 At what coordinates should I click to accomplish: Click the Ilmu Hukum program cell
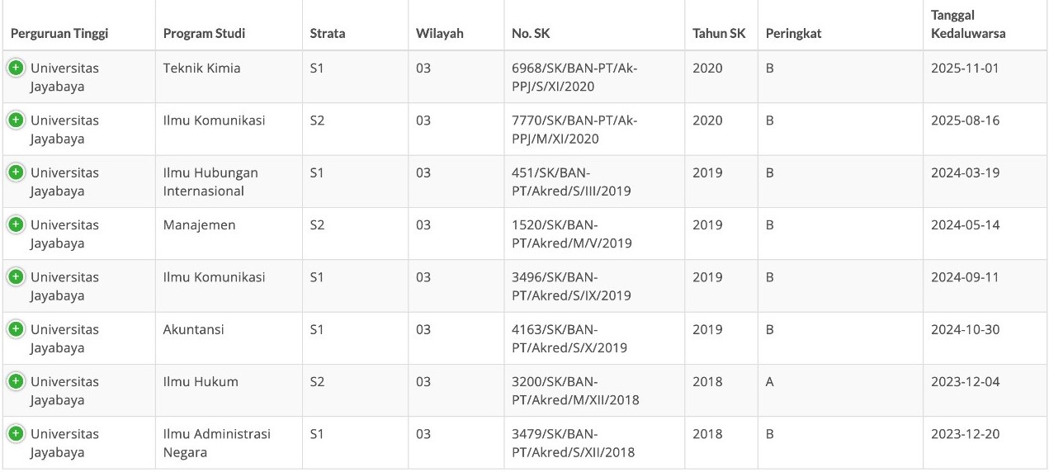click(x=201, y=381)
